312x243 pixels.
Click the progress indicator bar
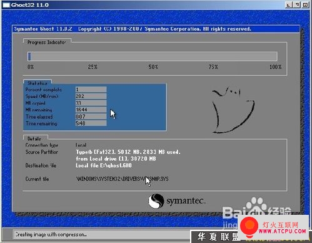coord(153,56)
